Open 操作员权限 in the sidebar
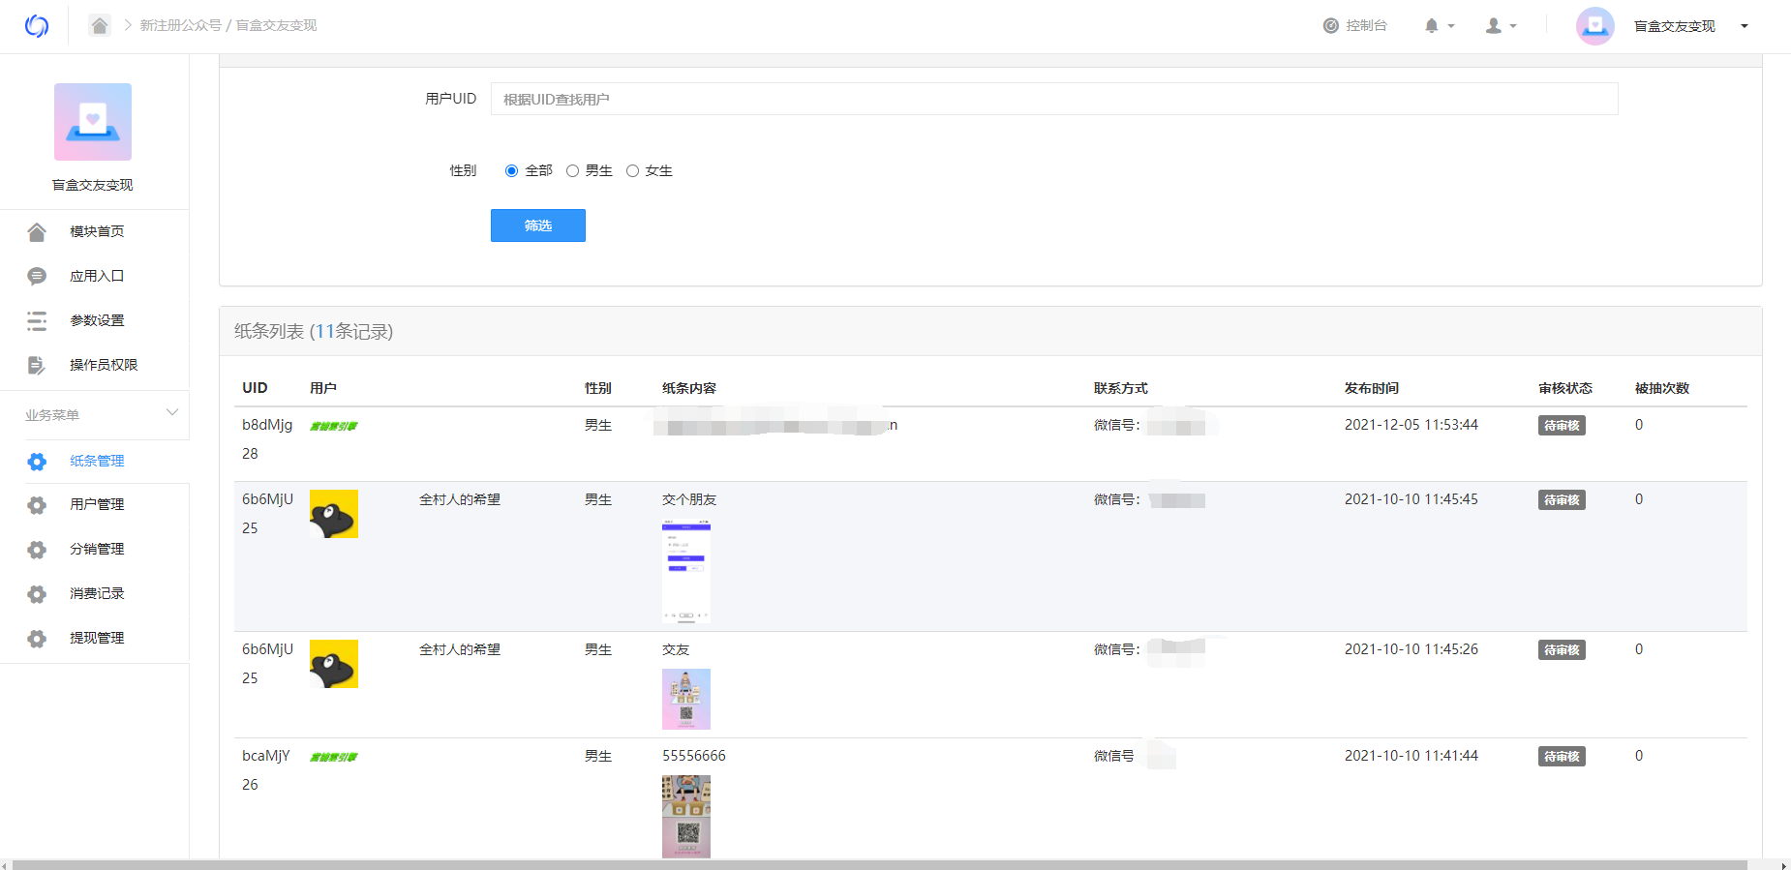This screenshot has height=870, width=1791. pyautogui.click(x=104, y=365)
